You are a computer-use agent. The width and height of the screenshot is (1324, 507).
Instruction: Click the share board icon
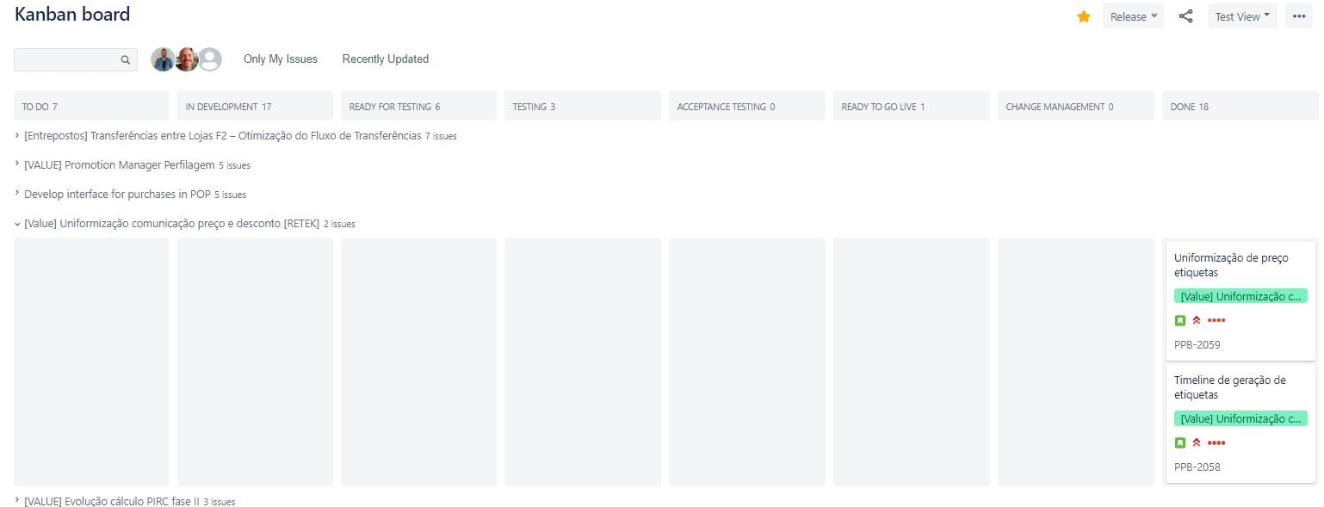[1185, 16]
